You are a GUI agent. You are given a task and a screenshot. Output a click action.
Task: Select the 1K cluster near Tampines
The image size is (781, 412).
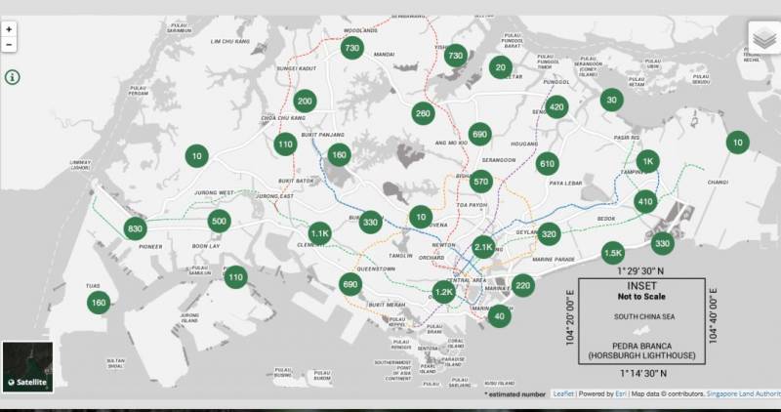point(646,162)
